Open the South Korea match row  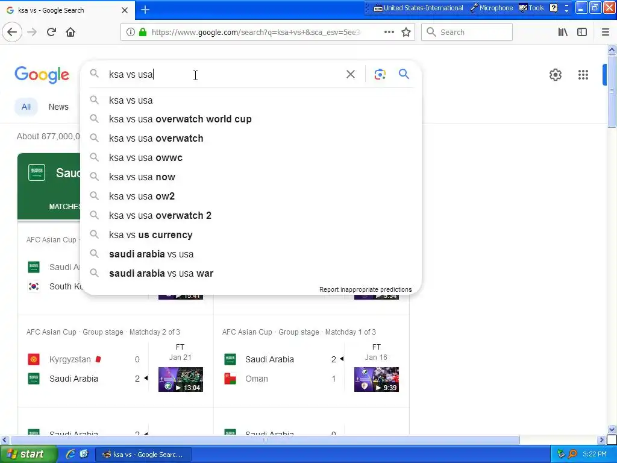click(55, 286)
